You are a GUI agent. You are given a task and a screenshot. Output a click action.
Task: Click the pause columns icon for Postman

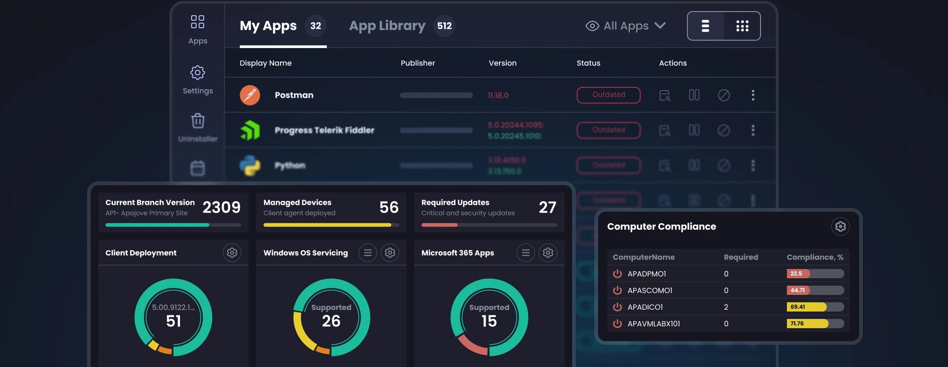pos(694,95)
